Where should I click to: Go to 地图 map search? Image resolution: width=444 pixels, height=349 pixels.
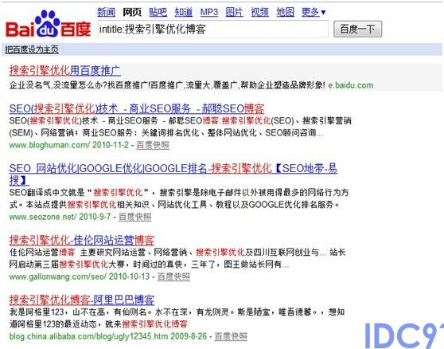coord(285,12)
